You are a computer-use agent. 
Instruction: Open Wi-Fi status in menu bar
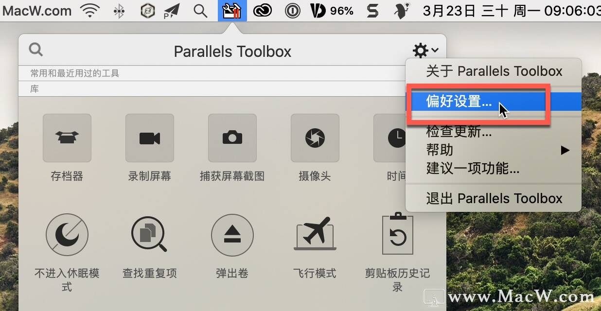[91, 11]
